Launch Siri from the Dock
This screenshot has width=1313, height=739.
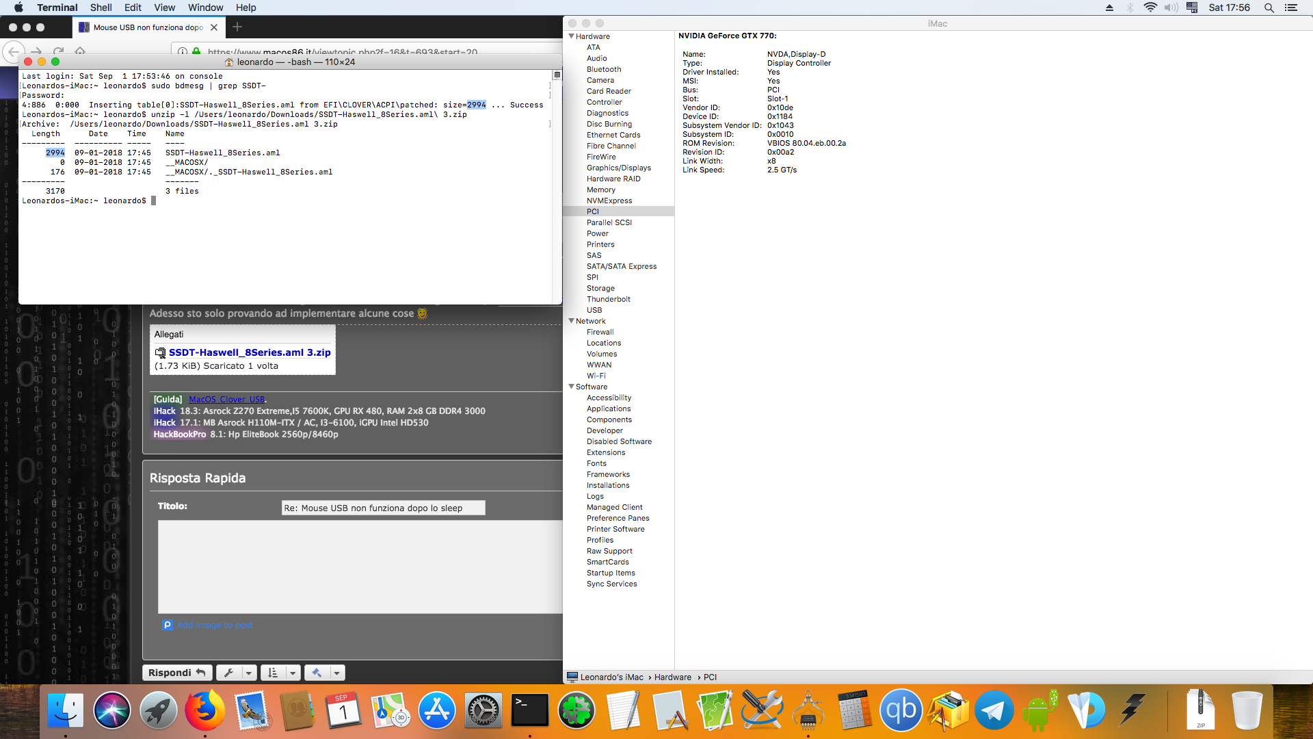coord(112,710)
